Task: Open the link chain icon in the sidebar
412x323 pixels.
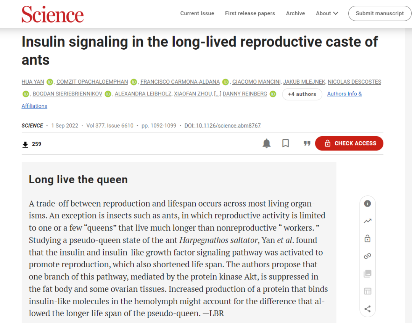Action: click(367, 256)
